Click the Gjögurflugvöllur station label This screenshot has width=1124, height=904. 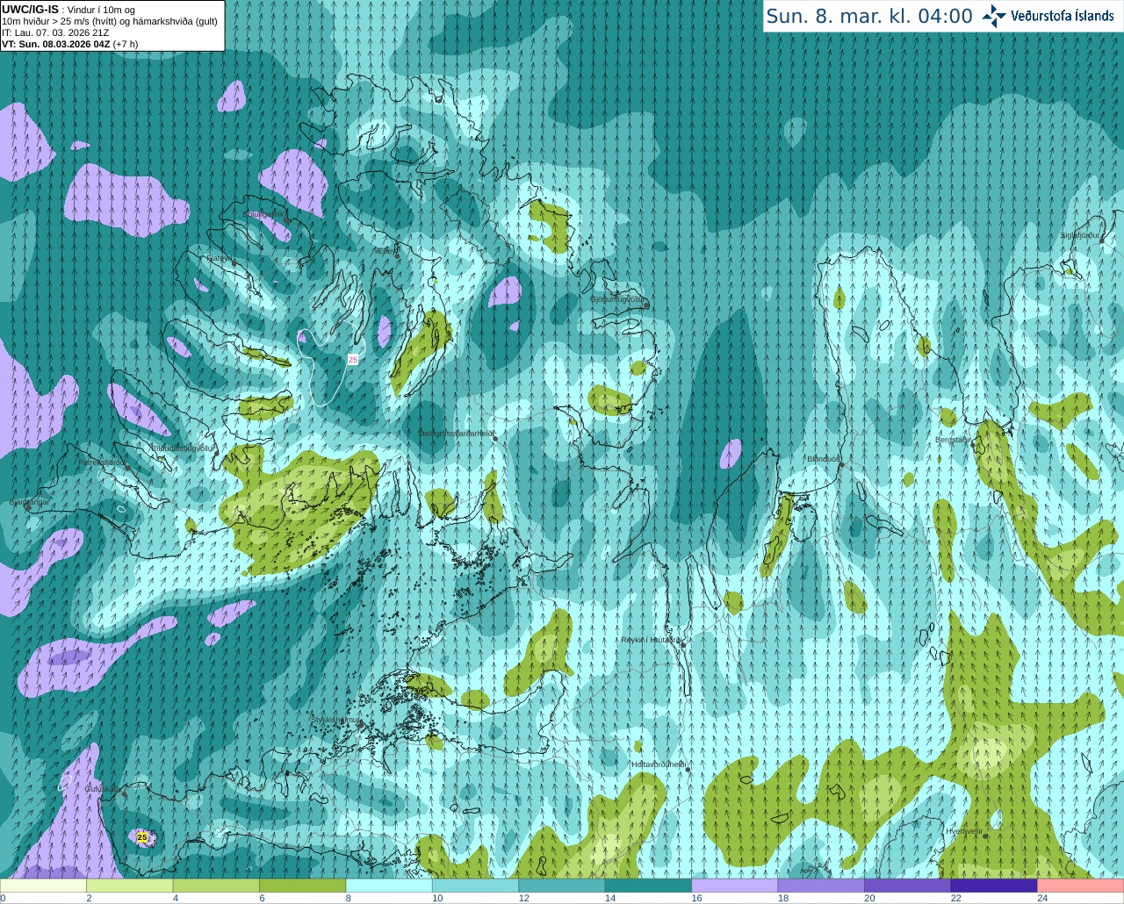click(618, 299)
